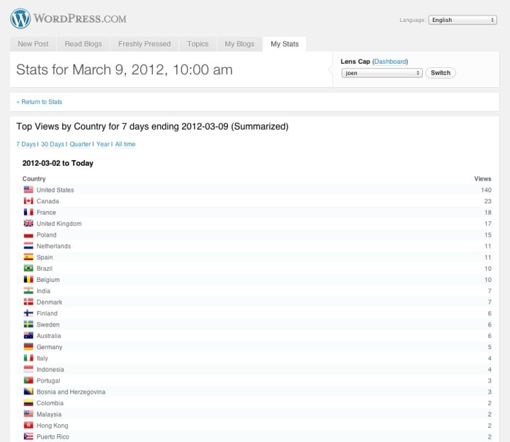Open the New Post tab

click(33, 44)
